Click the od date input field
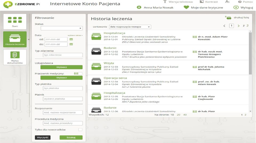Screen dimensions: 256x143 pyautogui.click(x=56, y=39)
